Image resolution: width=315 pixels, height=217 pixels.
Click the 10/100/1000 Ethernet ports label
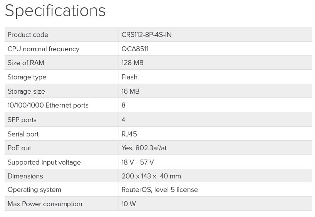(x=48, y=105)
